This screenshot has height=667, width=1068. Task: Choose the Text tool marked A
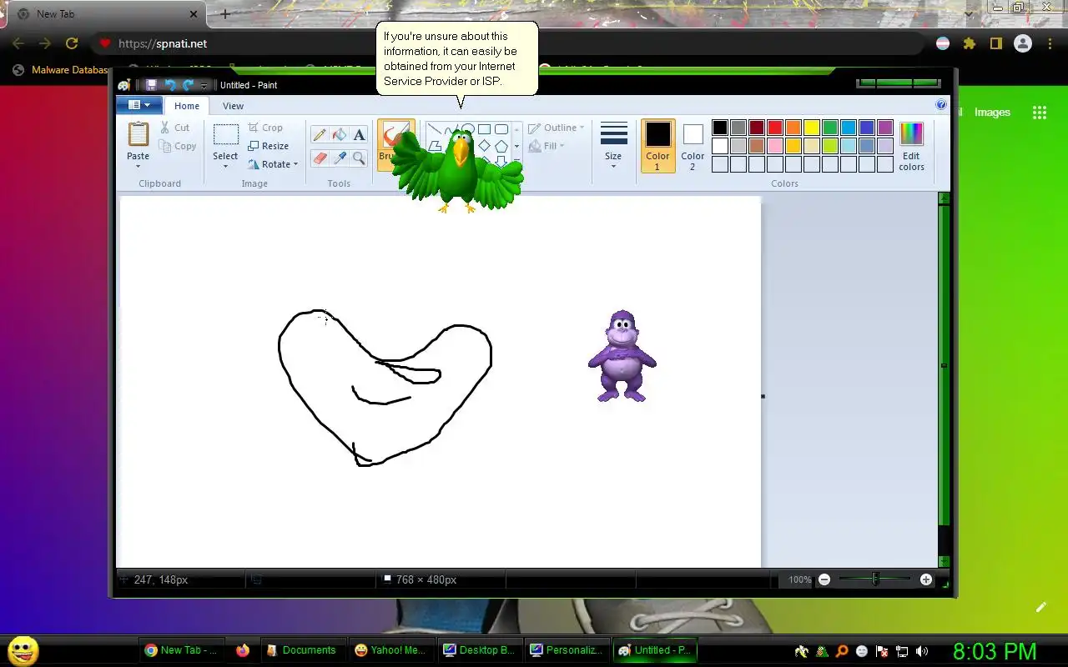click(359, 135)
